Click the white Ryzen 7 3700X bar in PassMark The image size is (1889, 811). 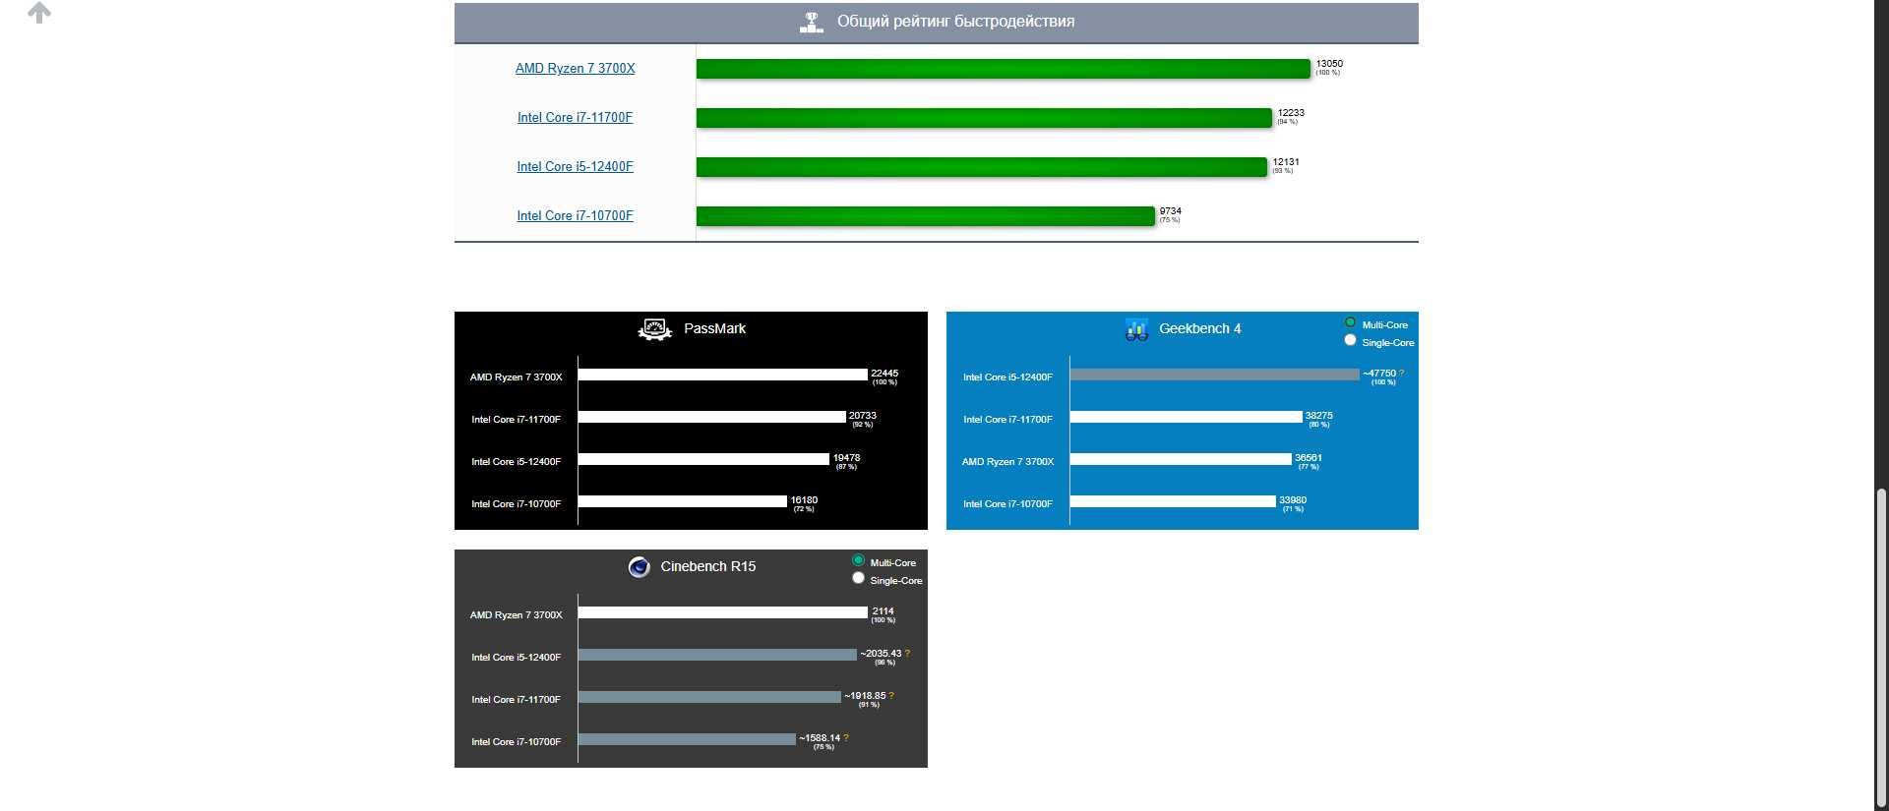tap(723, 375)
